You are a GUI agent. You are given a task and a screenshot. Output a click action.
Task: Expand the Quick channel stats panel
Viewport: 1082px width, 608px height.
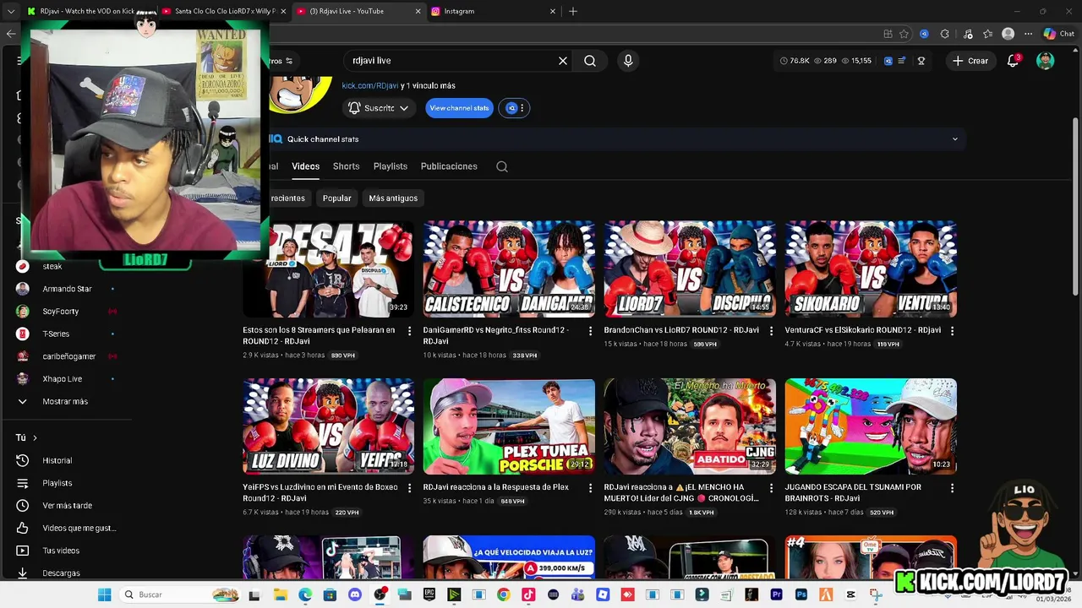coord(955,139)
